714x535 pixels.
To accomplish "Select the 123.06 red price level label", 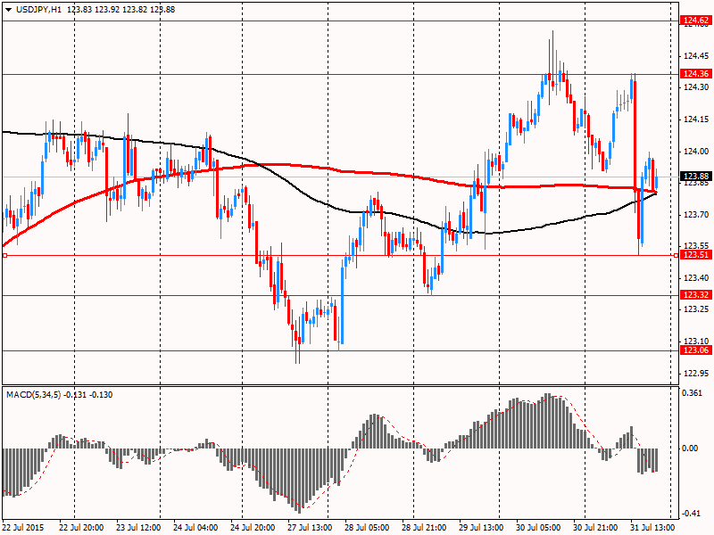I will click(x=696, y=350).
